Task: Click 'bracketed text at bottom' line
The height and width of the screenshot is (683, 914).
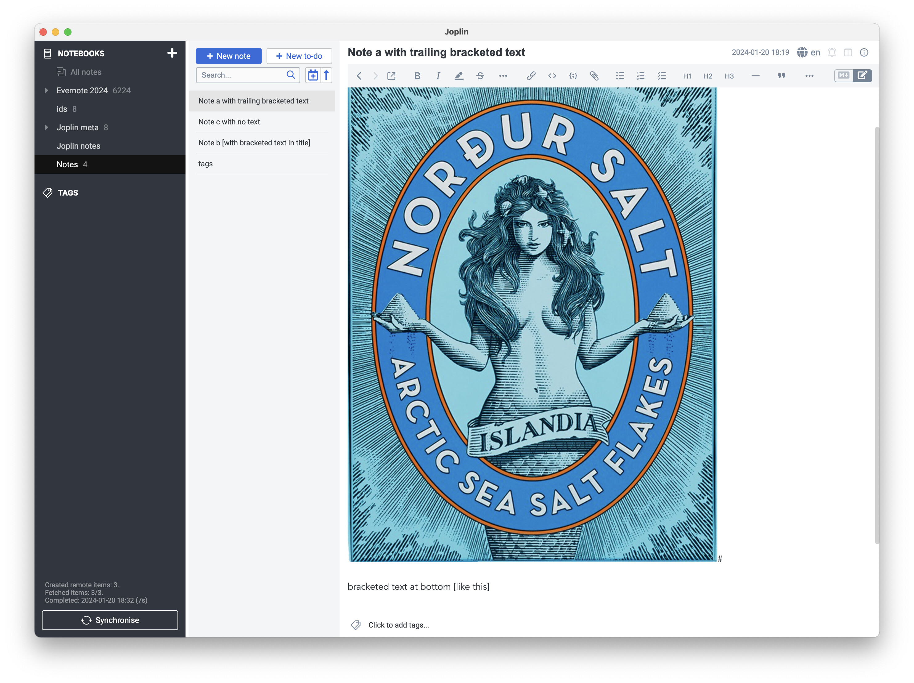Action: click(418, 587)
